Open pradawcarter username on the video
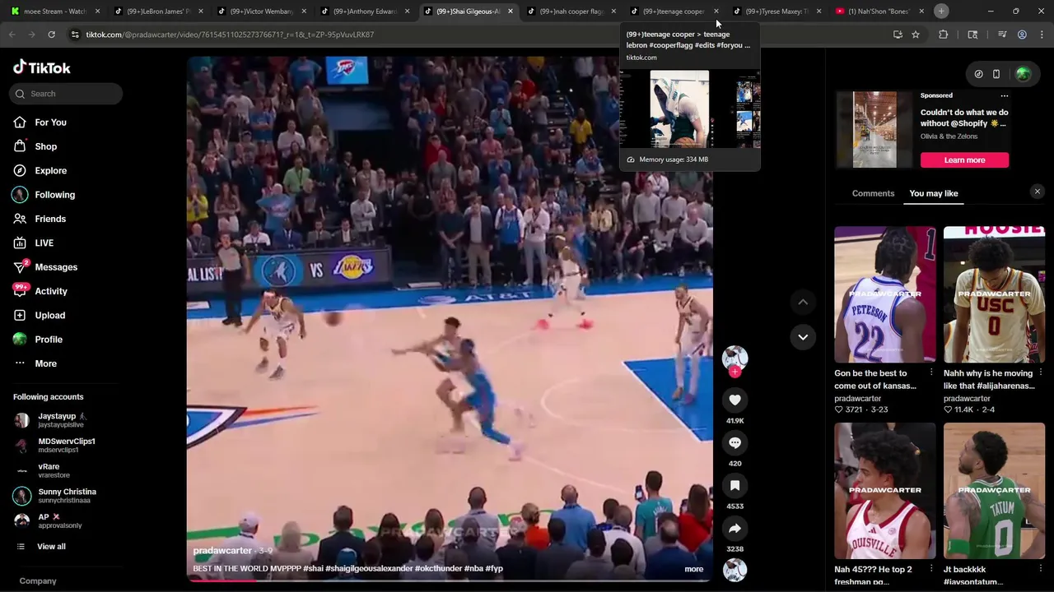1054x592 pixels. (x=222, y=551)
